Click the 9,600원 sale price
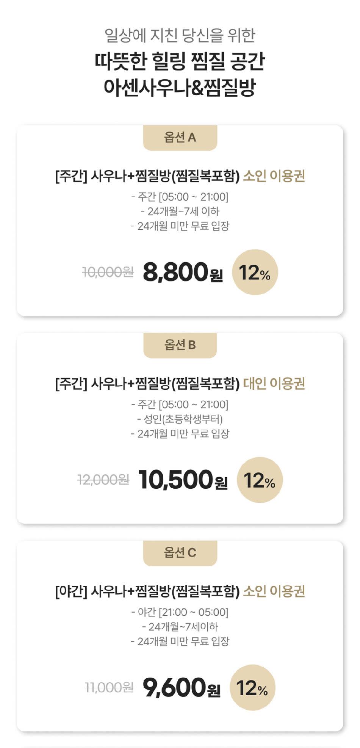360x748 pixels. coord(182,687)
